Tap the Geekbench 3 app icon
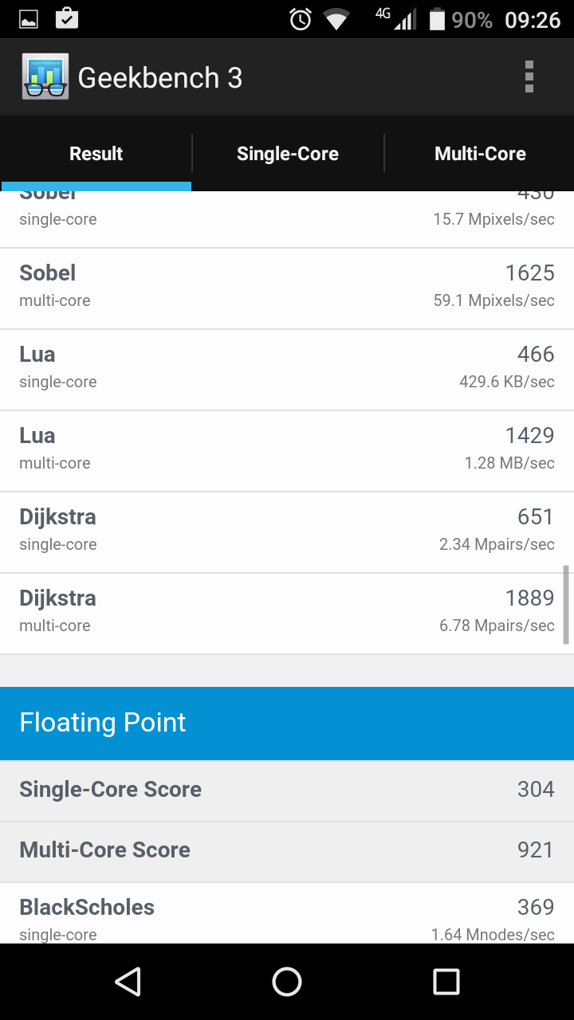Image resolution: width=574 pixels, height=1020 pixels. tap(45, 77)
